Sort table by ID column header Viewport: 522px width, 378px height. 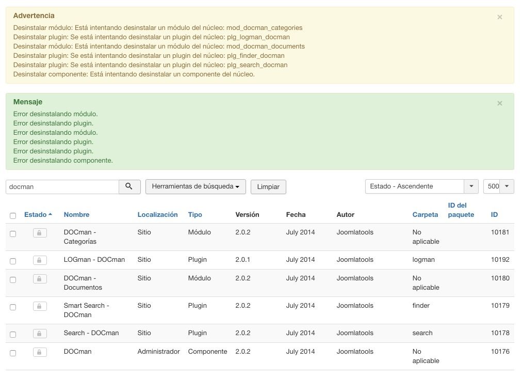coord(494,215)
